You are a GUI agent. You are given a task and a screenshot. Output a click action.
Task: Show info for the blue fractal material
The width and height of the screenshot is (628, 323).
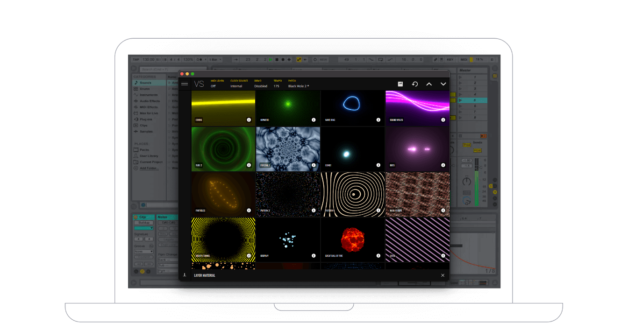point(314,165)
